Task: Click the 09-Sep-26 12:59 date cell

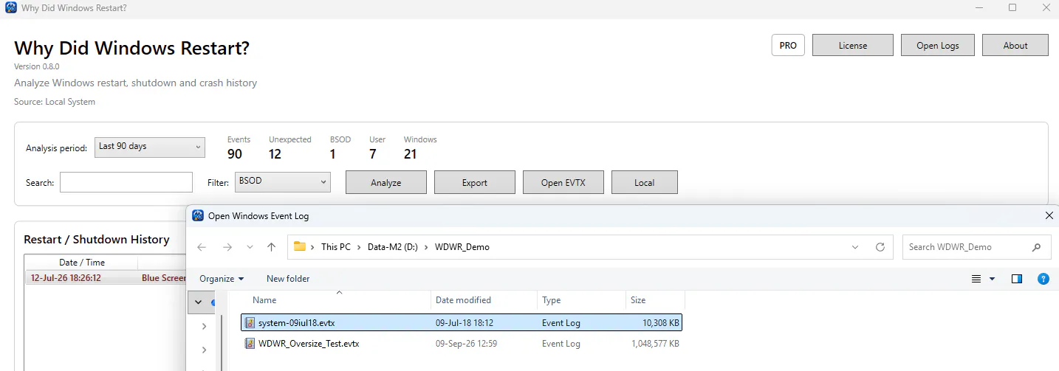Action: (x=465, y=344)
